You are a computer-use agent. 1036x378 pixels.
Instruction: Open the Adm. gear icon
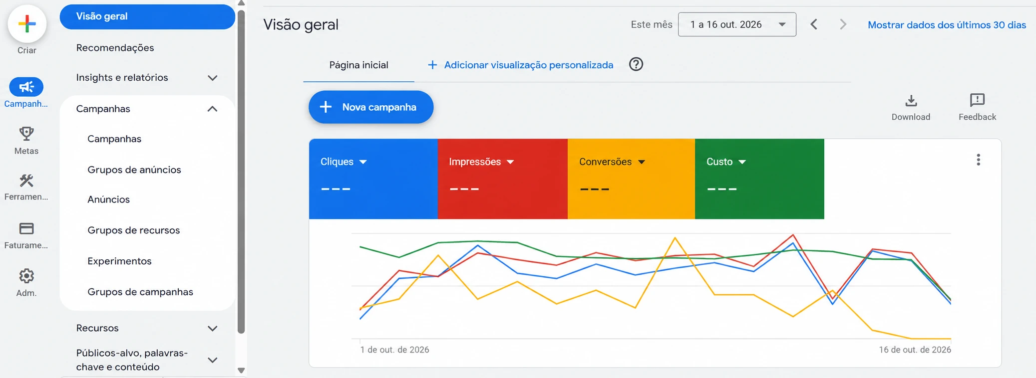click(x=26, y=276)
